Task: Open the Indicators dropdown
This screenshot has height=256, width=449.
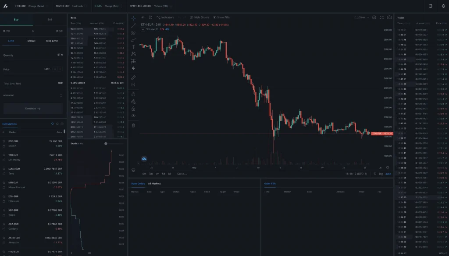Action: point(165,18)
